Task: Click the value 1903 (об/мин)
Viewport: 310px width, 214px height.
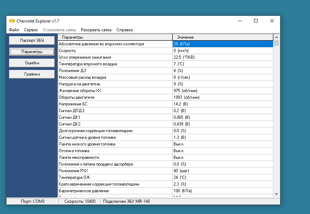Action: tap(223, 97)
